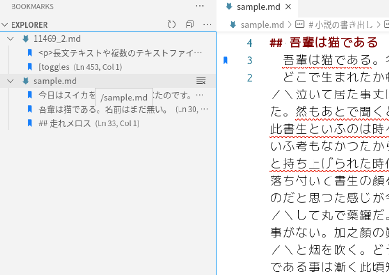
Task: Click the markdown file icon beside sample.md tree row
Action: tap(26, 81)
